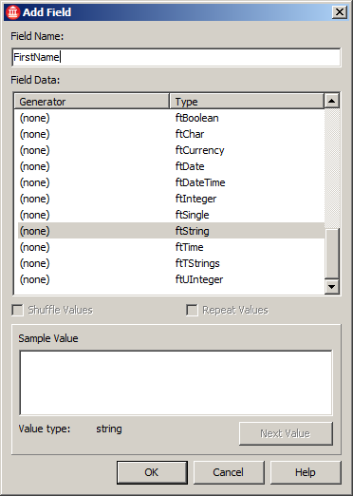Close the Add Field dialog
This screenshot has height=496, width=353.
click(x=340, y=12)
